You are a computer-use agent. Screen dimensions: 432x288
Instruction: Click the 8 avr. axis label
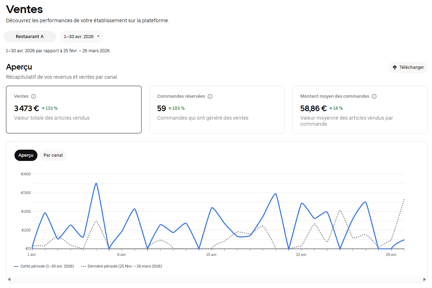tap(122, 254)
